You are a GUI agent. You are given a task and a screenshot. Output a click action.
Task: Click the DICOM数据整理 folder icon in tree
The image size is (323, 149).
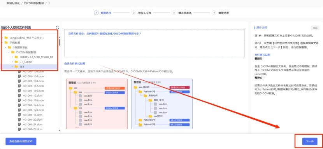point(13,52)
